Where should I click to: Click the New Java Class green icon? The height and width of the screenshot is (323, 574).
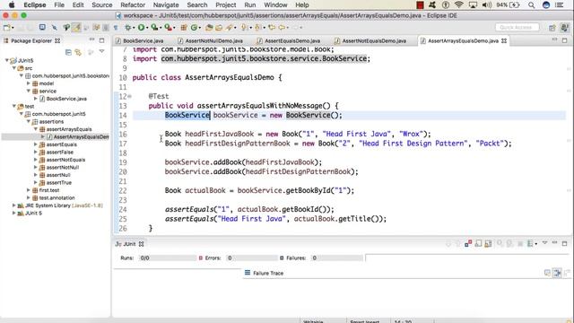(194, 28)
